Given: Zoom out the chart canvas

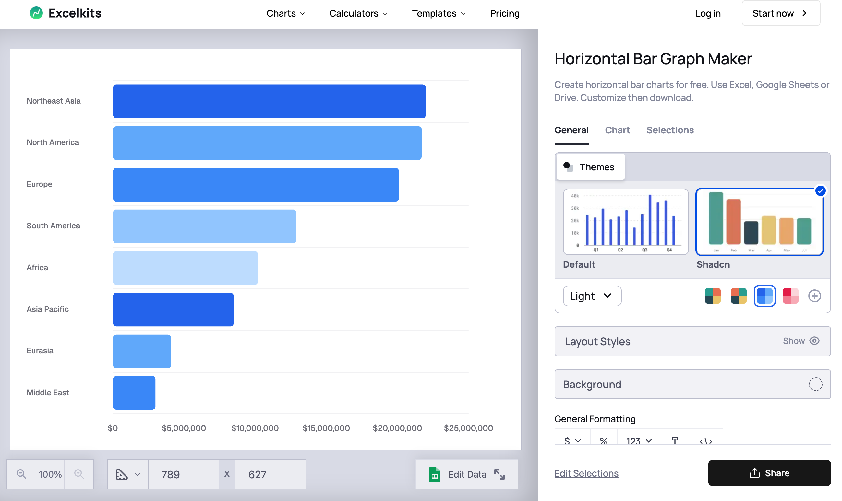Looking at the screenshot, I should [21, 474].
